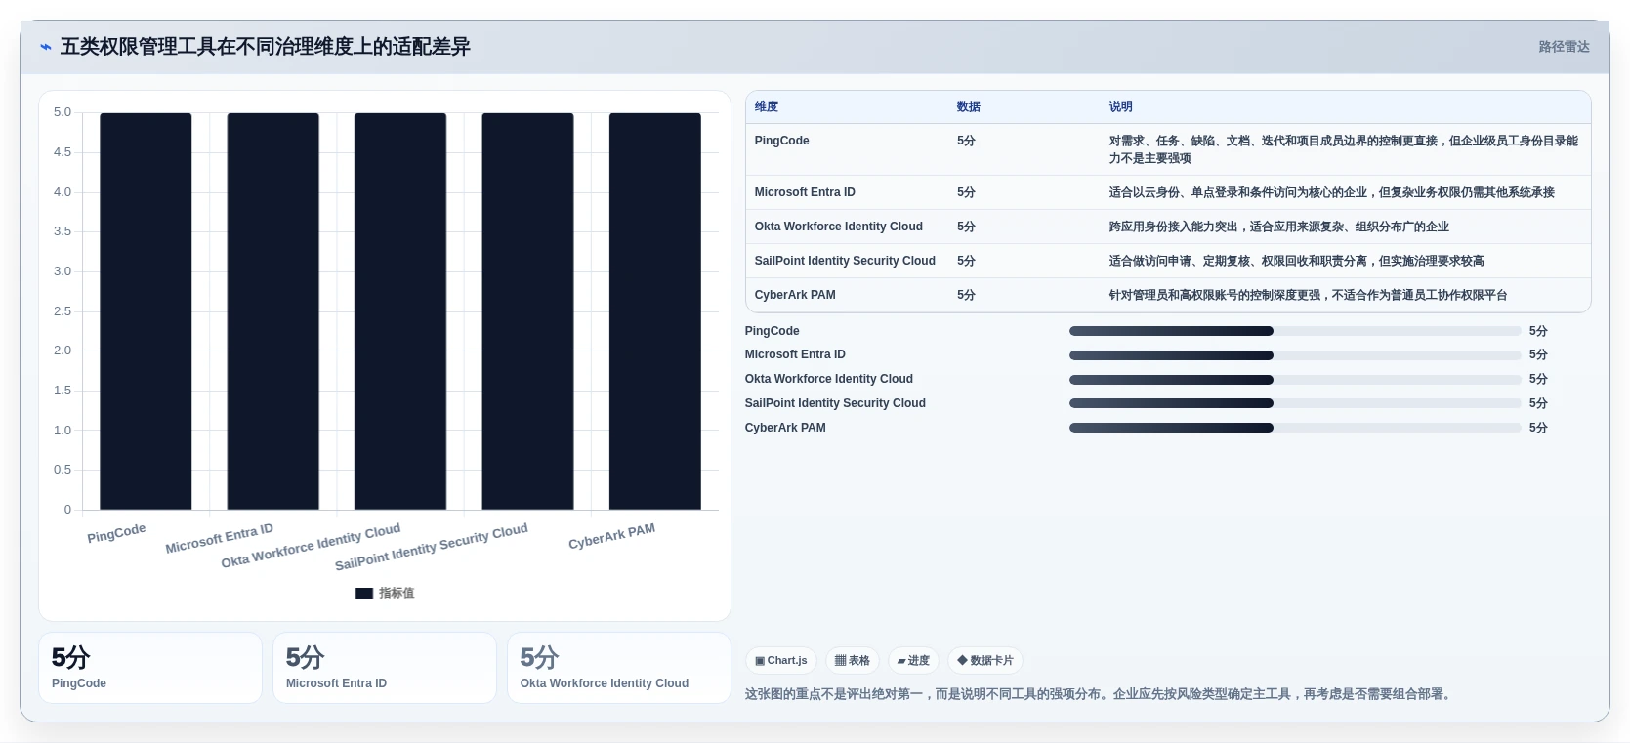
Task: Click the PingCode label in progress list
Action: pos(772,331)
